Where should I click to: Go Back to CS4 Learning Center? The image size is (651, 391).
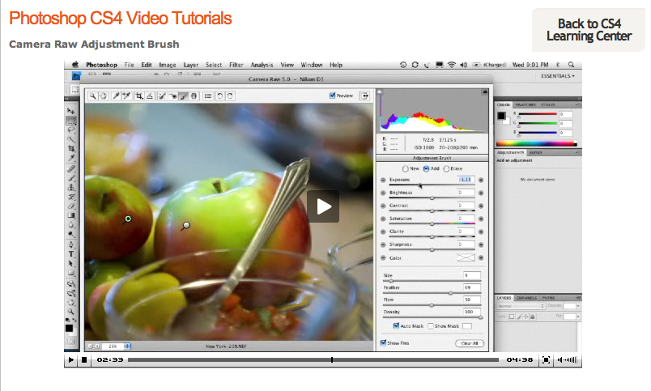coord(589,30)
